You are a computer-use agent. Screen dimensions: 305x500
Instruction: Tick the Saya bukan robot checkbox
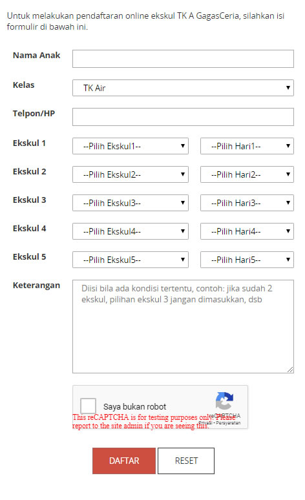(88, 406)
